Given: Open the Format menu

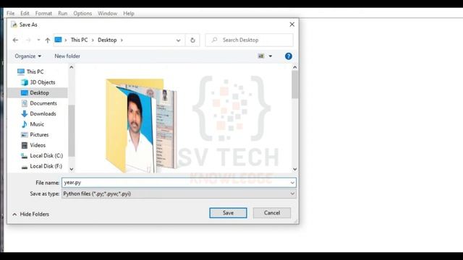Looking at the screenshot, I should tap(43, 13).
